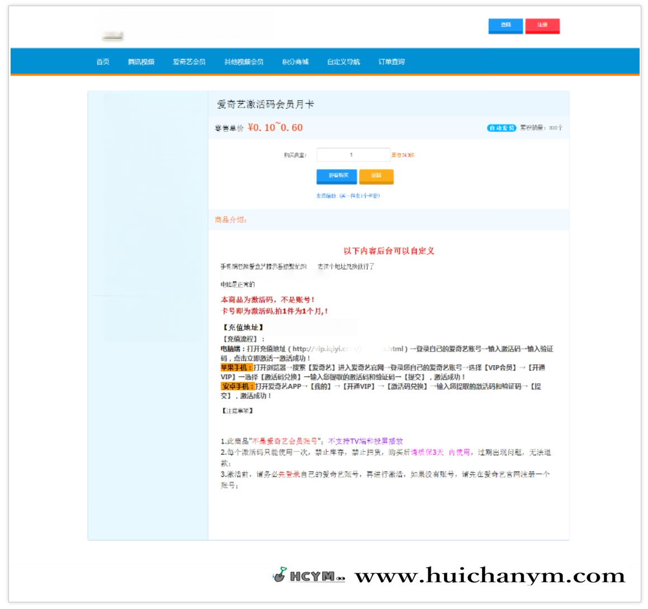Select 爱奇艺会员 in the navigation bar
The image size is (648, 609).
click(189, 62)
